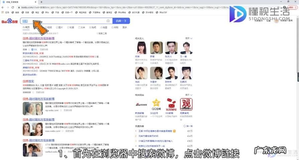Switch to the 地图 tab

pos(104,27)
